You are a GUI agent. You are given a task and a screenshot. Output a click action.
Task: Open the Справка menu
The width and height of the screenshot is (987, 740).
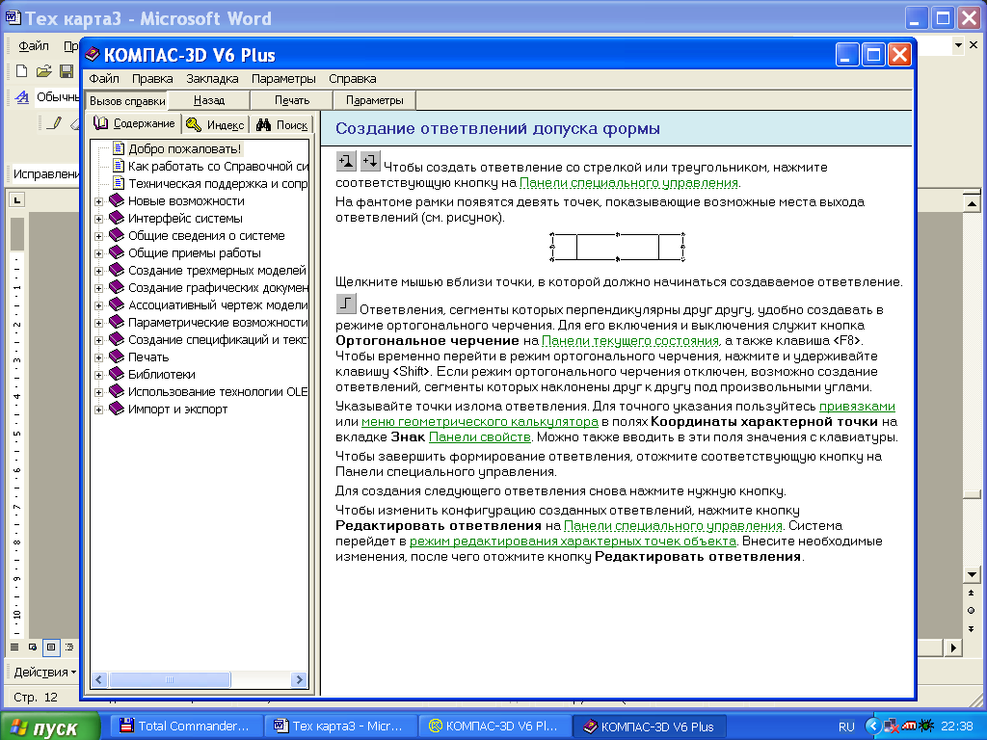(353, 79)
